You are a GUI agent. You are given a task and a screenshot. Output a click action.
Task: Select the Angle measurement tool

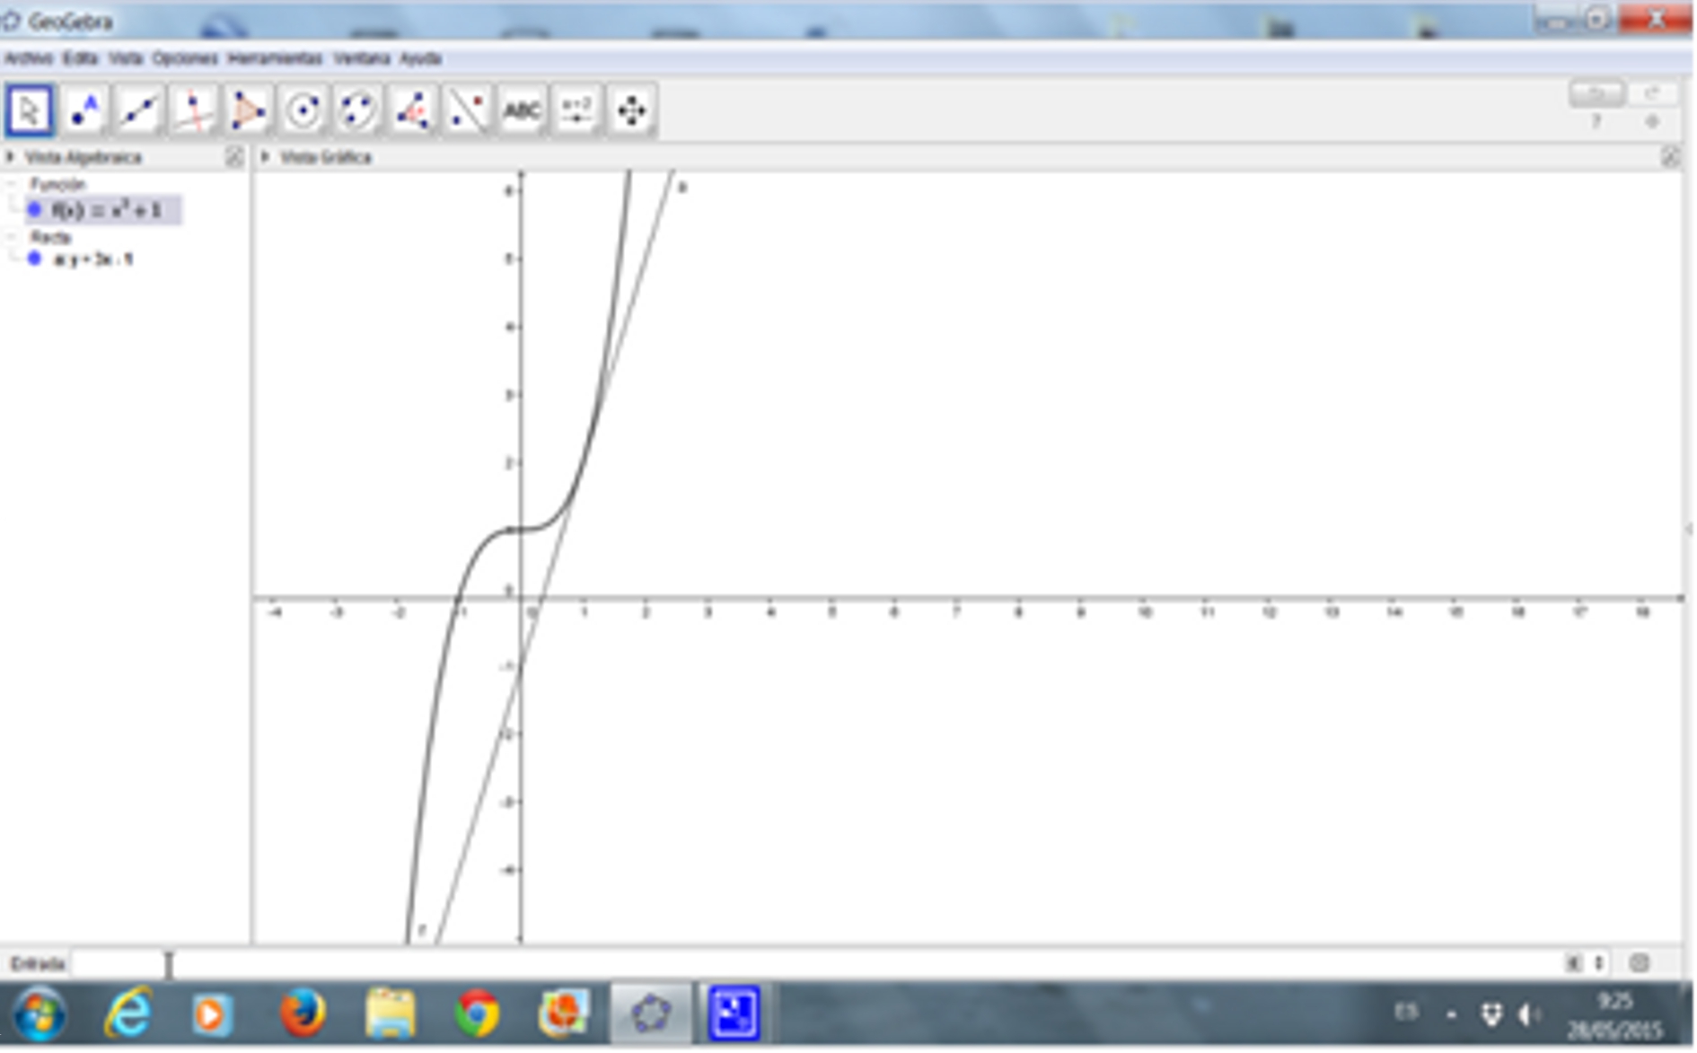click(x=412, y=111)
